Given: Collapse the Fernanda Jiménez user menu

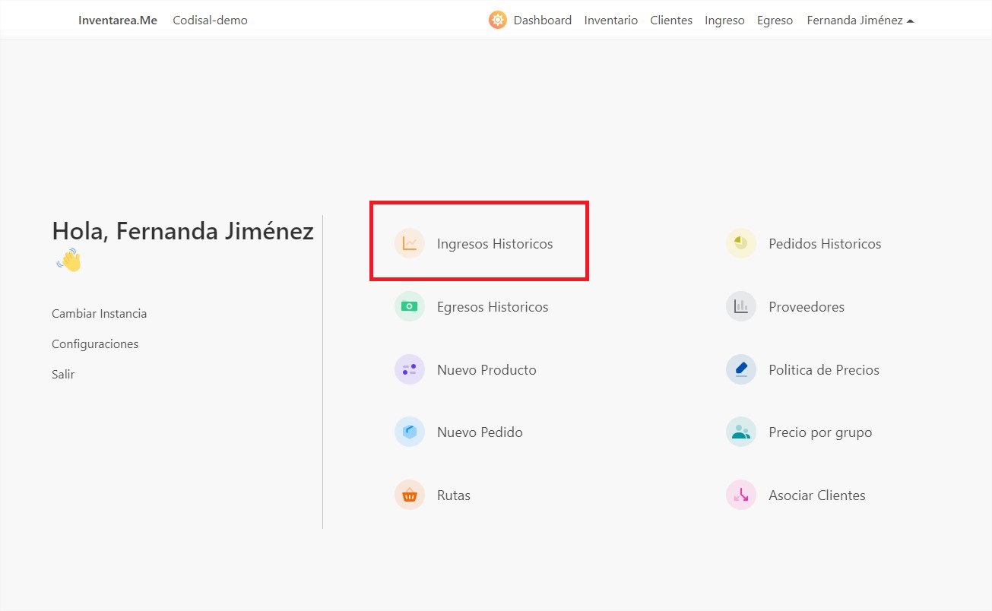Looking at the screenshot, I should point(854,20).
